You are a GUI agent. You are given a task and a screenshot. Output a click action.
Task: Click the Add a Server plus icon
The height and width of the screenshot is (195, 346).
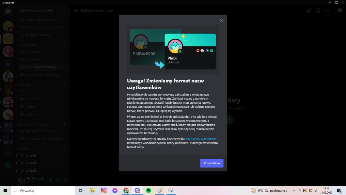pyautogui.click(x=8, y=153)
